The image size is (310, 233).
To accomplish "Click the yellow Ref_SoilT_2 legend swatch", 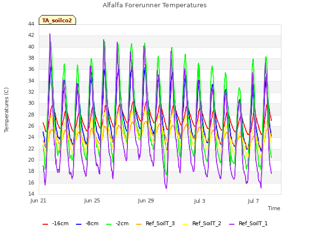I will 185,224.
